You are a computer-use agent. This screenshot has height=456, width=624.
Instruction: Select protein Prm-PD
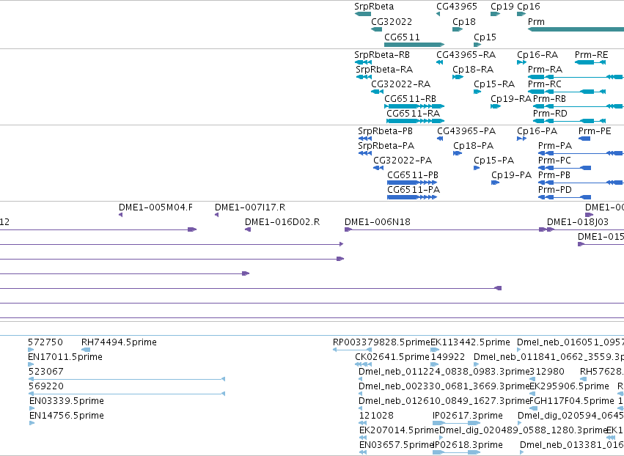tap(565, 197)
